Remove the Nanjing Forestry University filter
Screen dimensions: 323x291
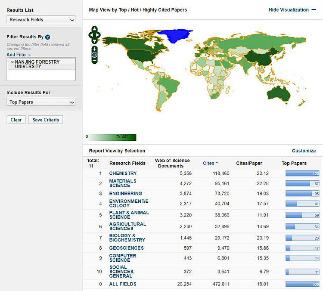tap(12, 62)
